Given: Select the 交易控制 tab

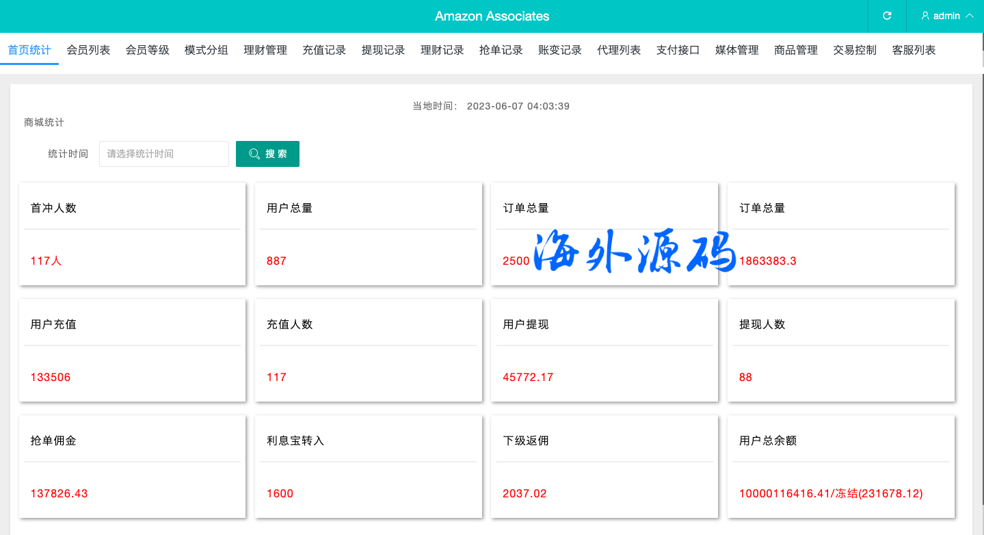Looking at the screenshot, I should [x=855, y=50].
